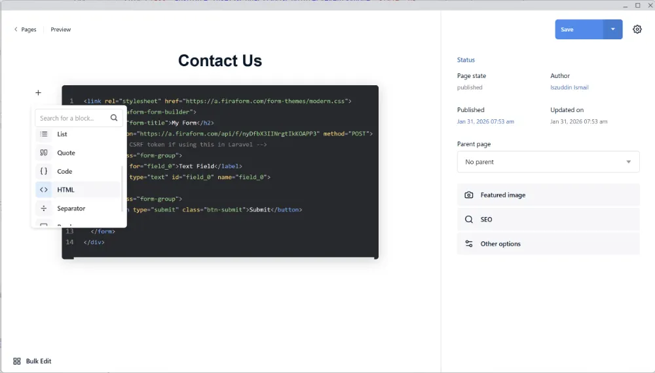Viewport: 655px width, 373px height.
Task: Select the Separator block icon
Action: click(x=44, y=208)
